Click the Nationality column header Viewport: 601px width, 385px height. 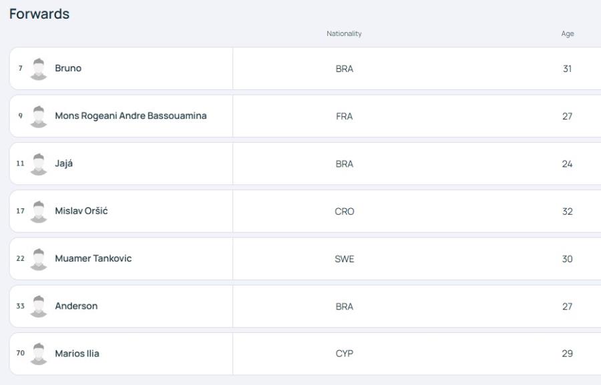click(x=344, y=34)
